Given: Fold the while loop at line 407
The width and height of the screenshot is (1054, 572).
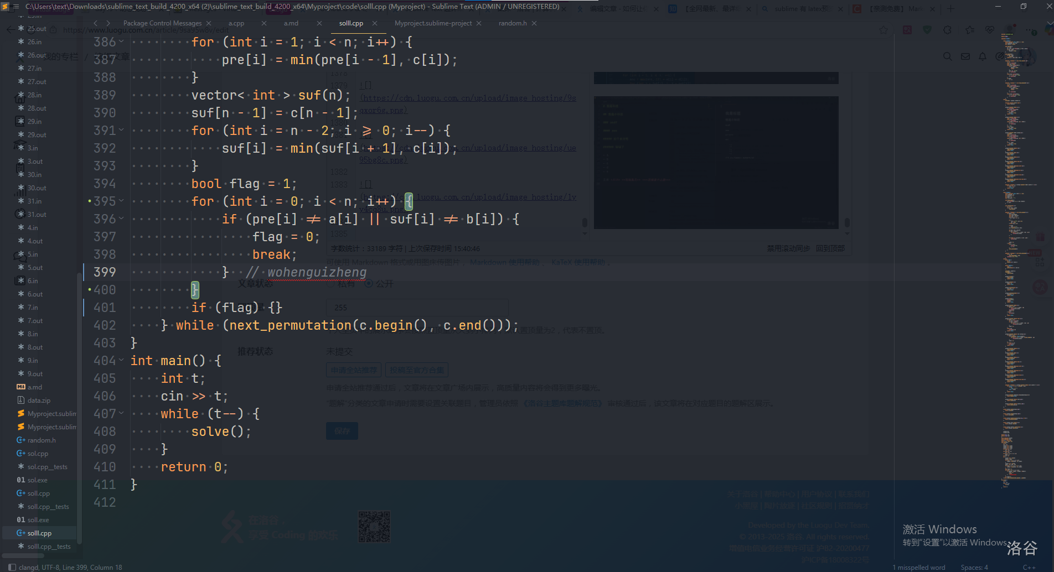Looking at the screenshot, I should click(x=121, y=414).
